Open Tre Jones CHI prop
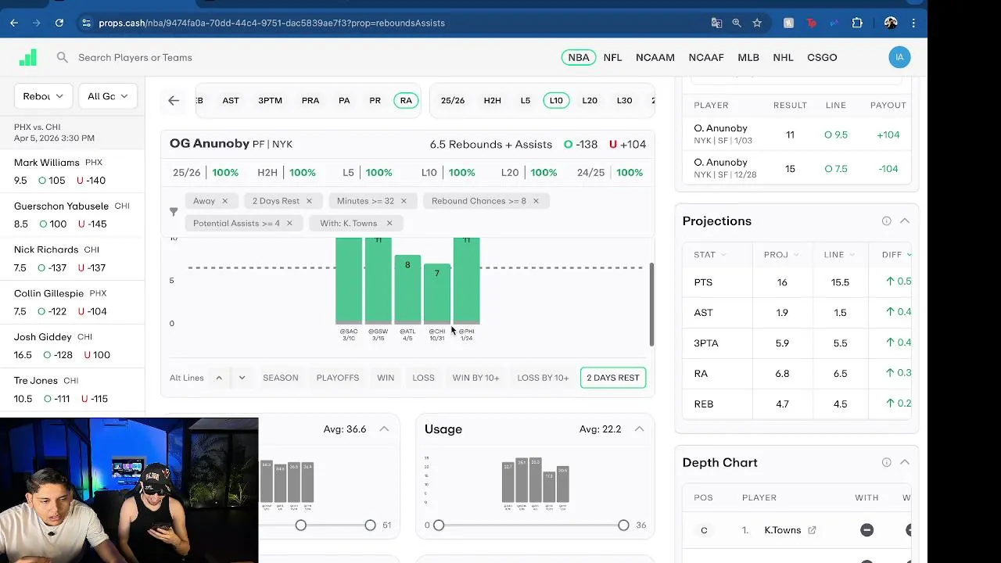1001x563 pixels. 72,389
